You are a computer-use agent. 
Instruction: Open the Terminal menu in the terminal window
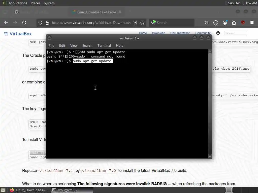click(x=104, y=46)
